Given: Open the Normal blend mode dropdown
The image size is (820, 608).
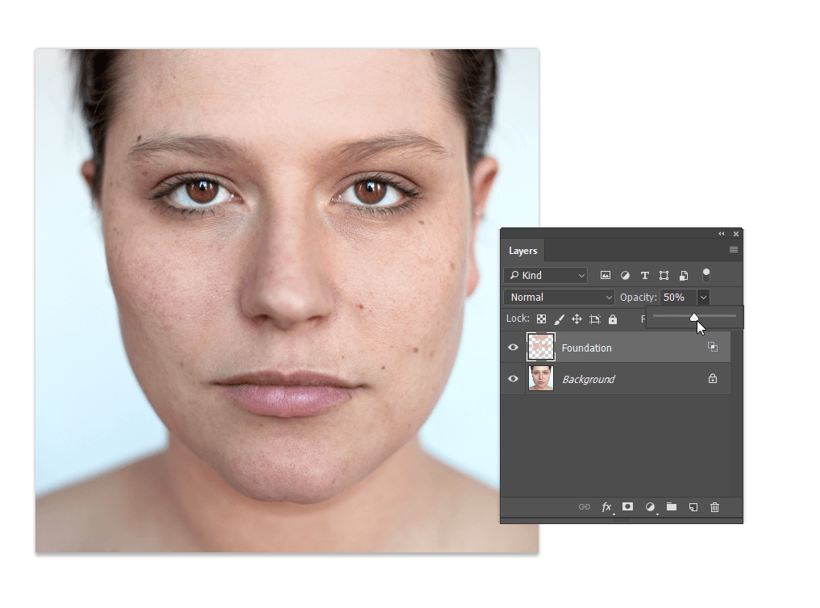Looking at the screenshot, I should (x=559, y=298).
